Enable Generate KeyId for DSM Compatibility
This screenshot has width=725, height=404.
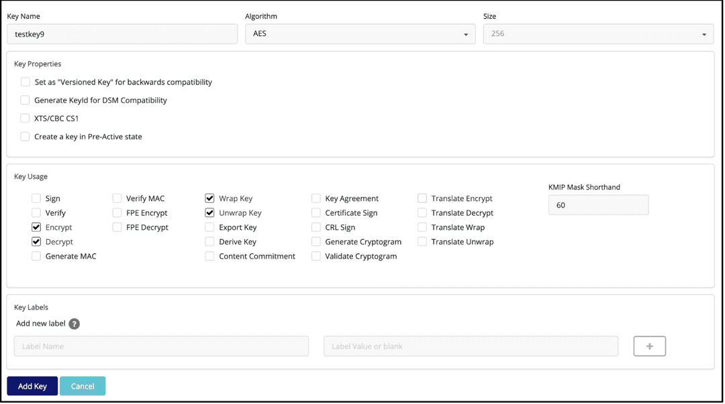pyautogui.click(x=25, y=100)
